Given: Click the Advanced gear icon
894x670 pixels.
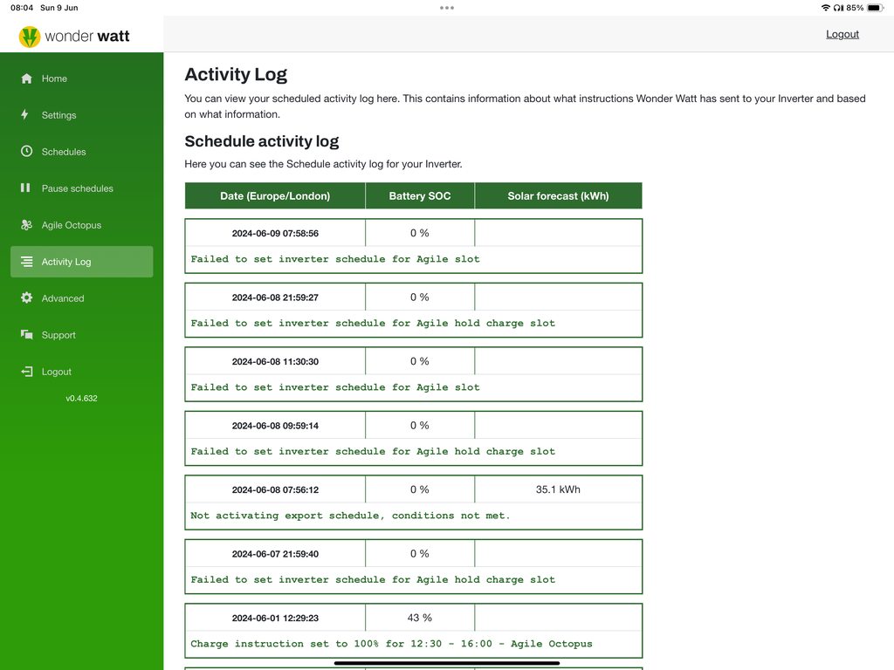Looking at the screenshot, I should click(x=26, y=298).
